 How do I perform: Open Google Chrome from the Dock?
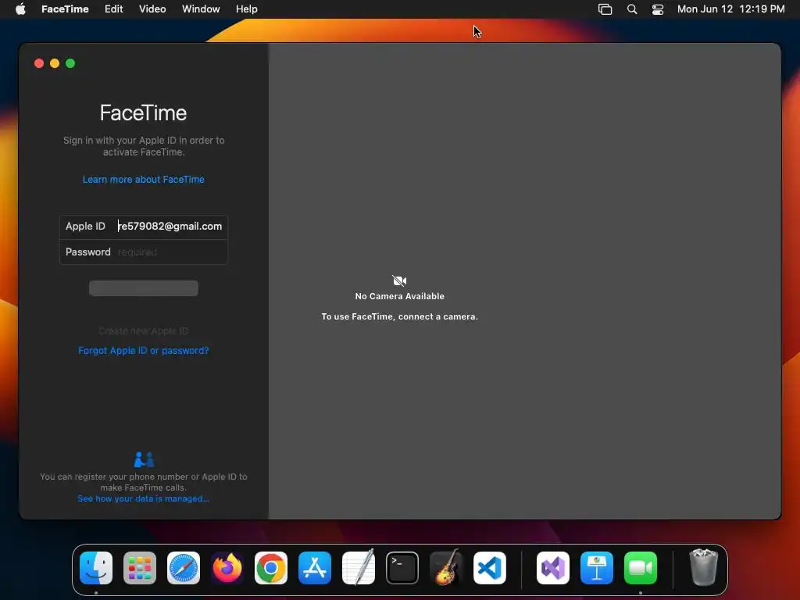coord(271,568)
